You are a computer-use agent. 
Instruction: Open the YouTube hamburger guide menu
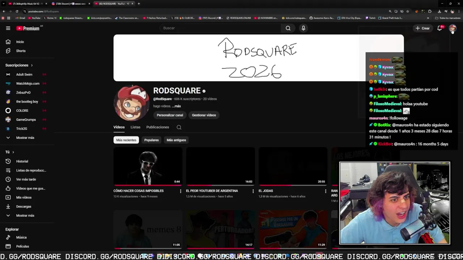(x=8, y=28)
